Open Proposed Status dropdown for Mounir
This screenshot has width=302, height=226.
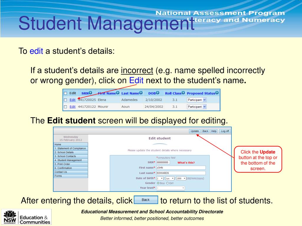pos(197,107)
